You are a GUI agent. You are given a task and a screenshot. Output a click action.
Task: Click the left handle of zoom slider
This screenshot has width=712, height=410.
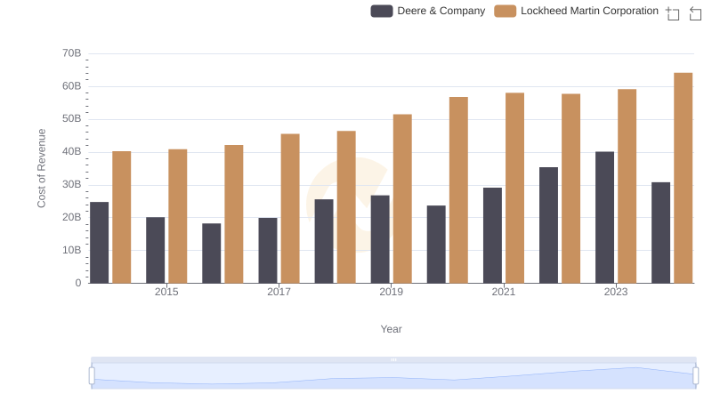[92, 376]
